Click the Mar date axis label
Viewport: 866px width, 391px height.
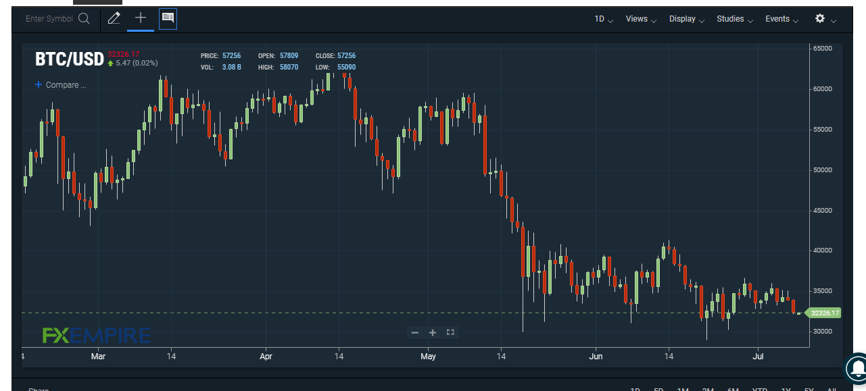(99, 356)
